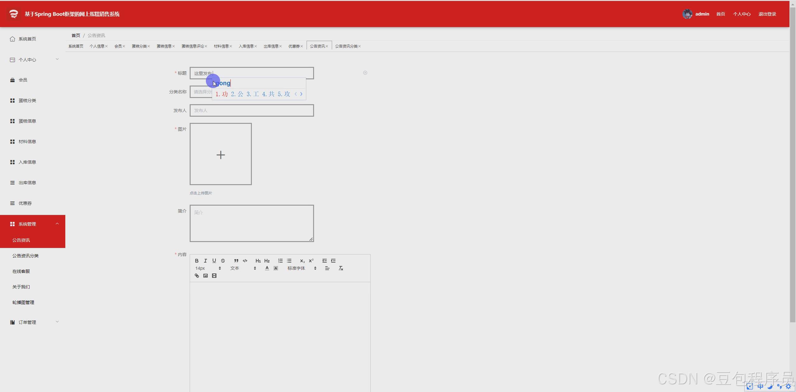The image size is (796, 392).
Task: Expand the 订单管理 sidebar menu
Action: point(33,322)
